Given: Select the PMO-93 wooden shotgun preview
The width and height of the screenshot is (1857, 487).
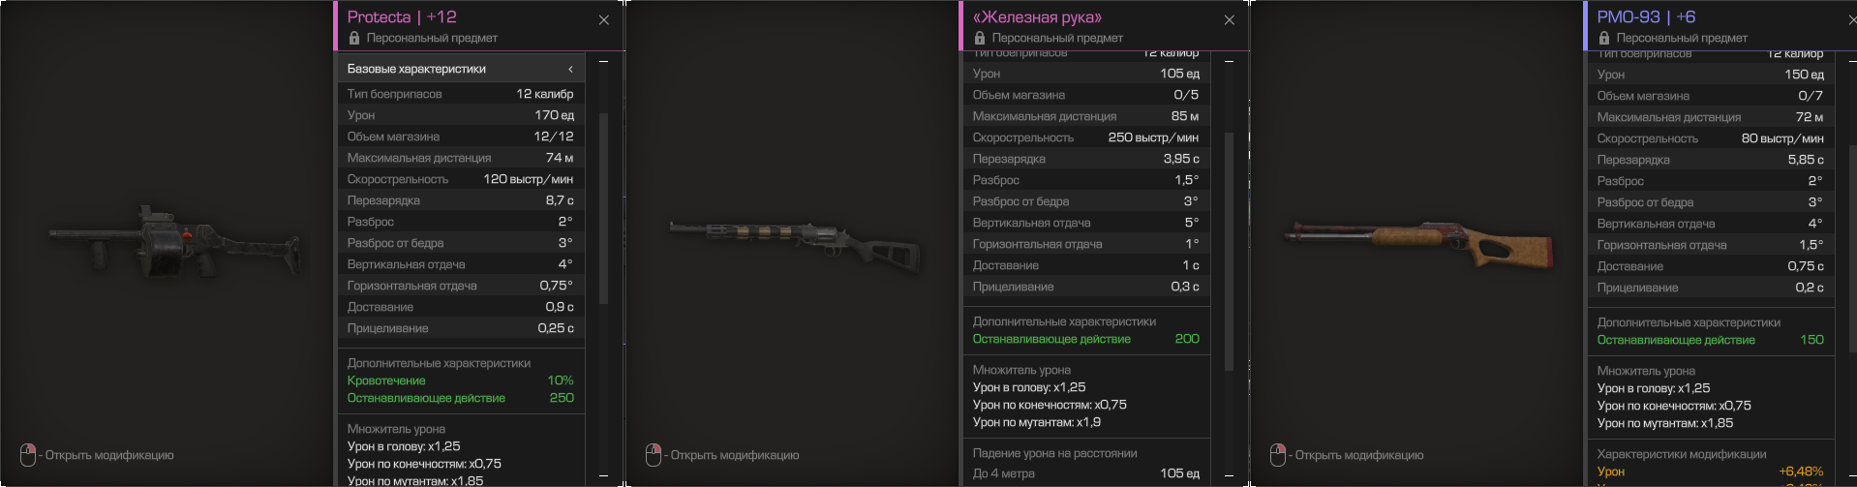Looking at the screenshot, I should tap(1420, 242).
